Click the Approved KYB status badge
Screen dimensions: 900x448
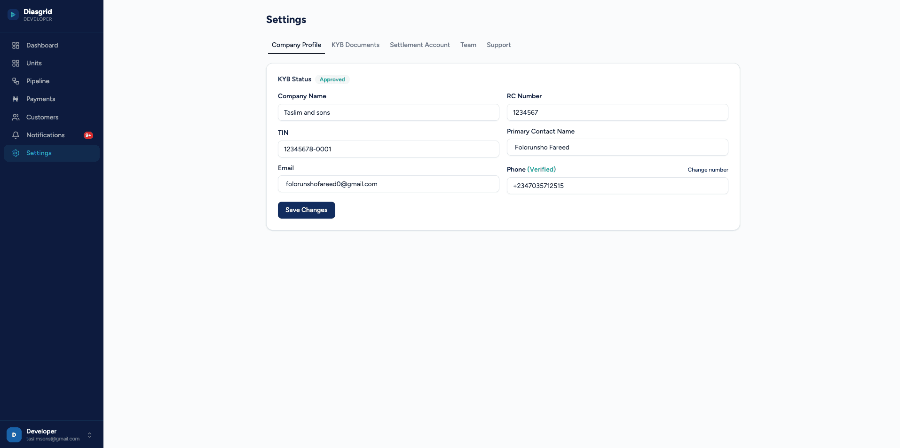point(332,79)
